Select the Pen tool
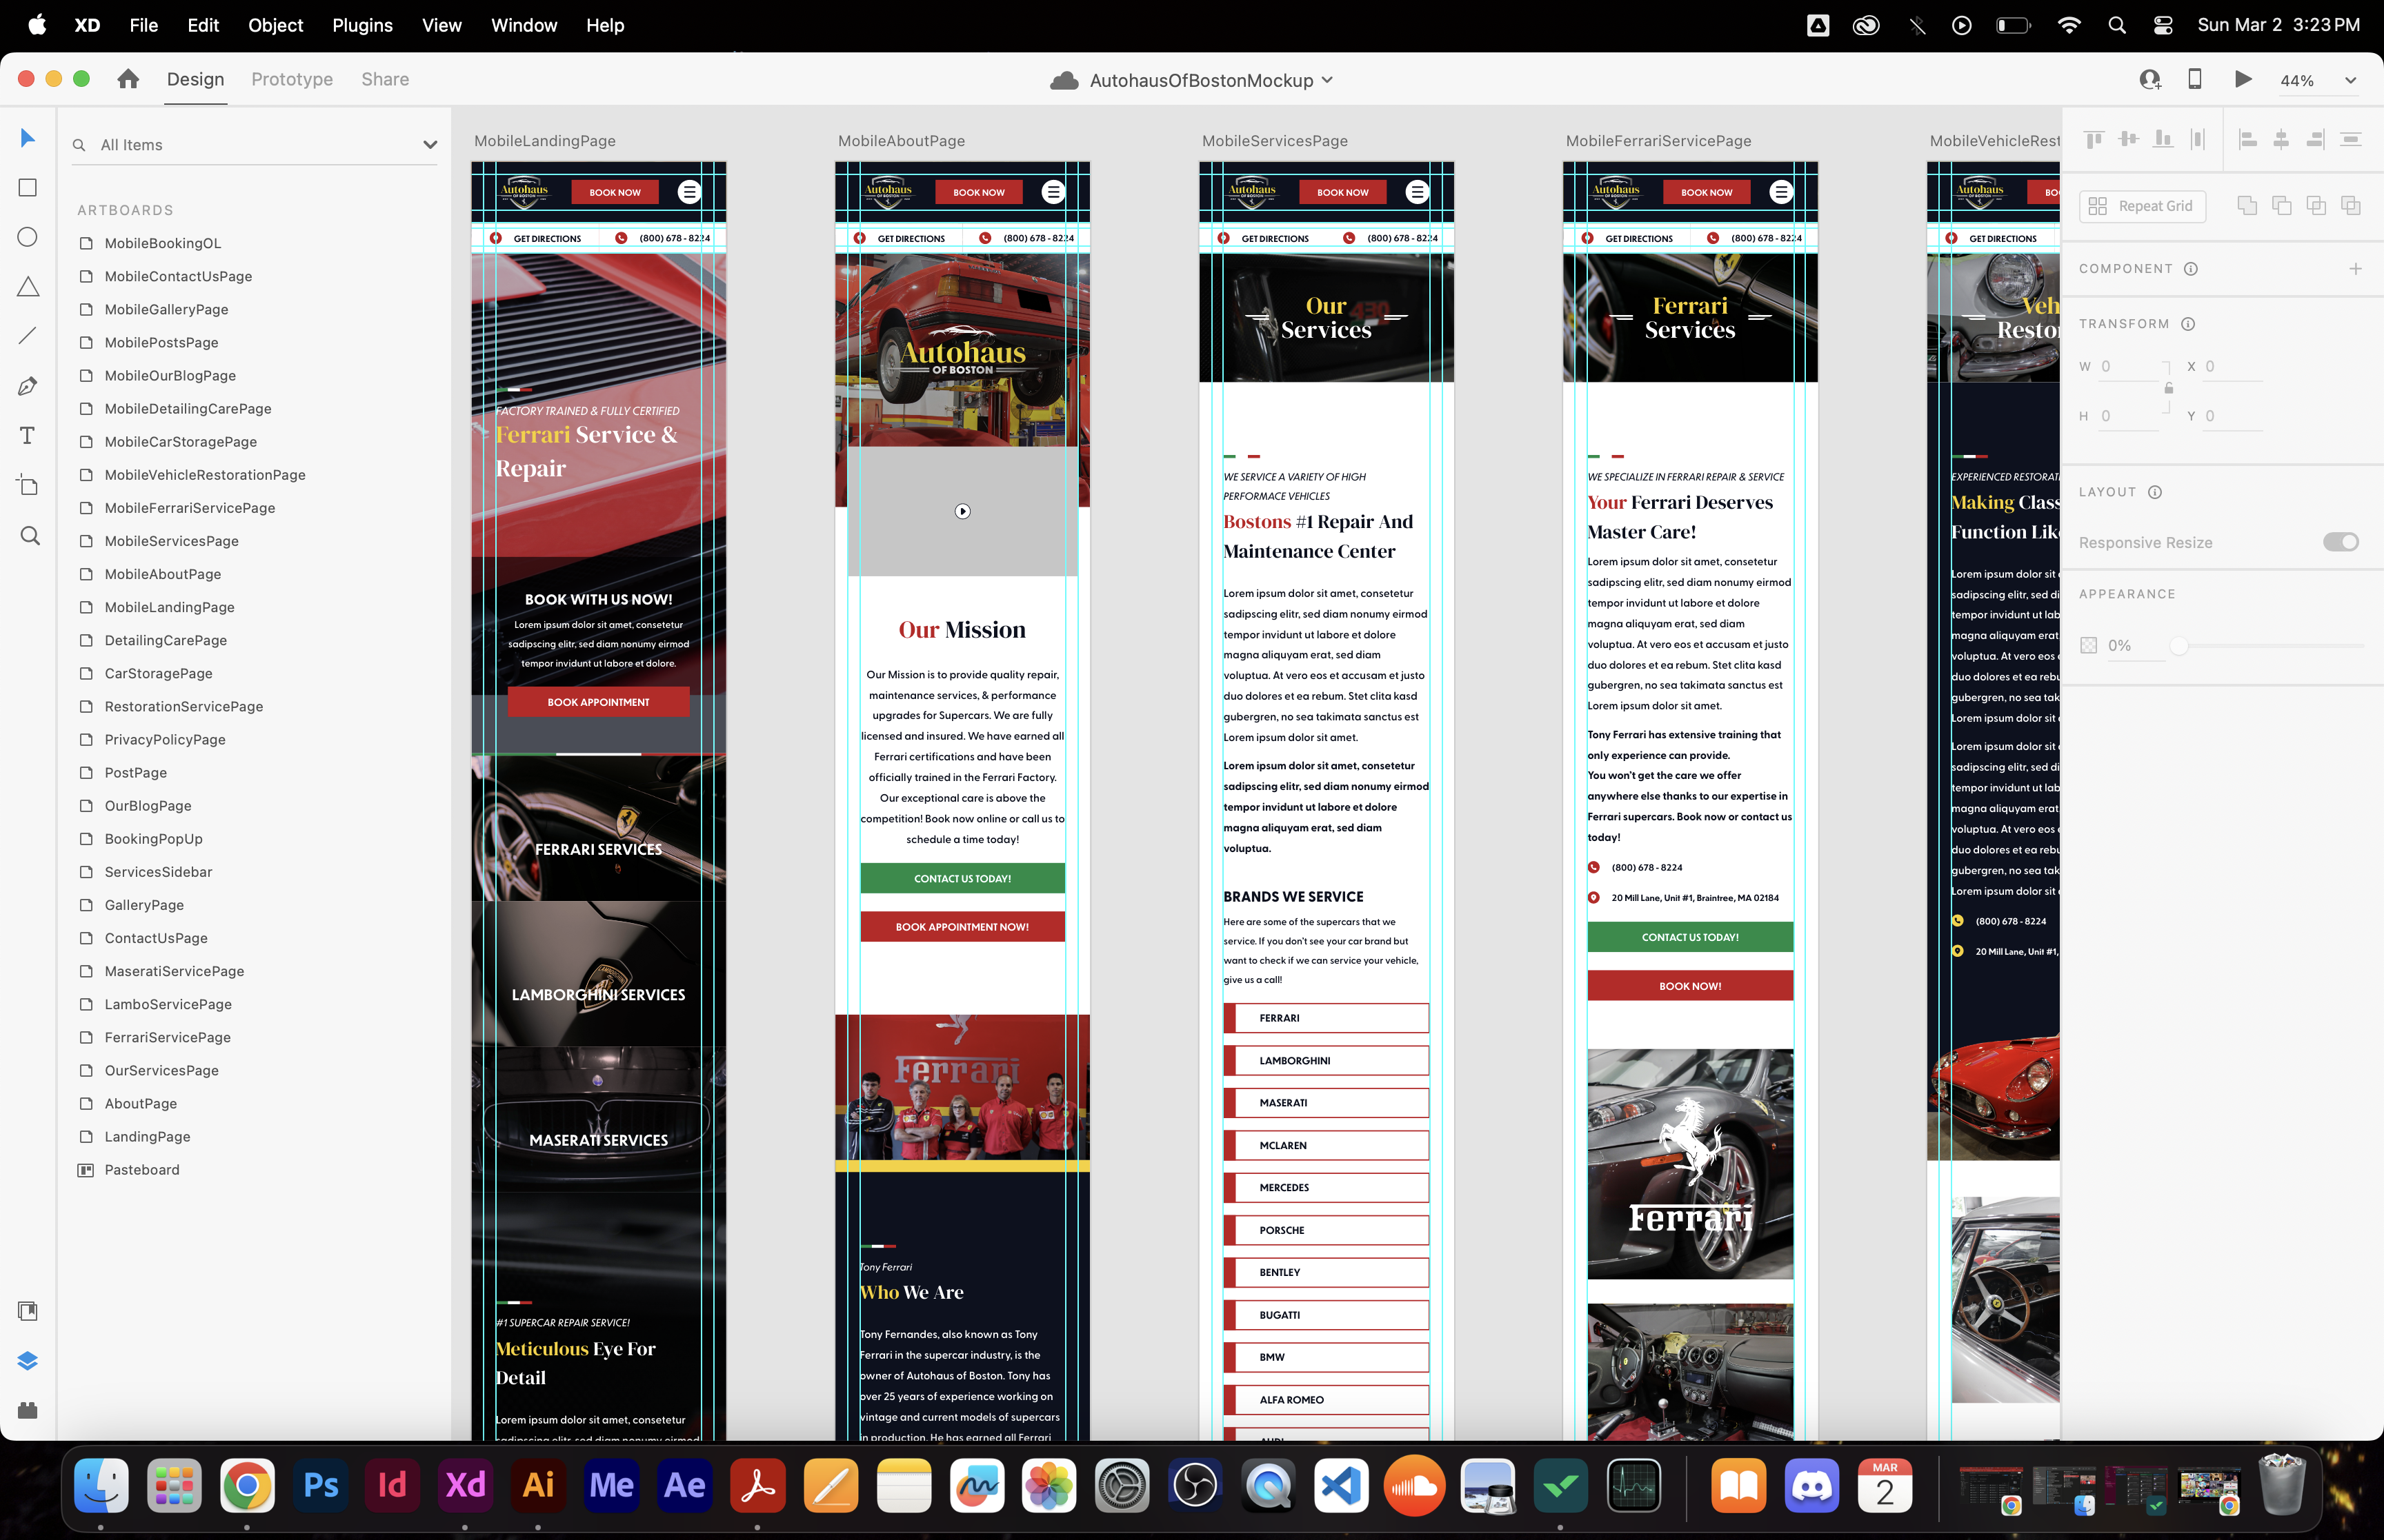Image resolution: width=2384 pixels, height=1540 pixels. tap(28, 386)
